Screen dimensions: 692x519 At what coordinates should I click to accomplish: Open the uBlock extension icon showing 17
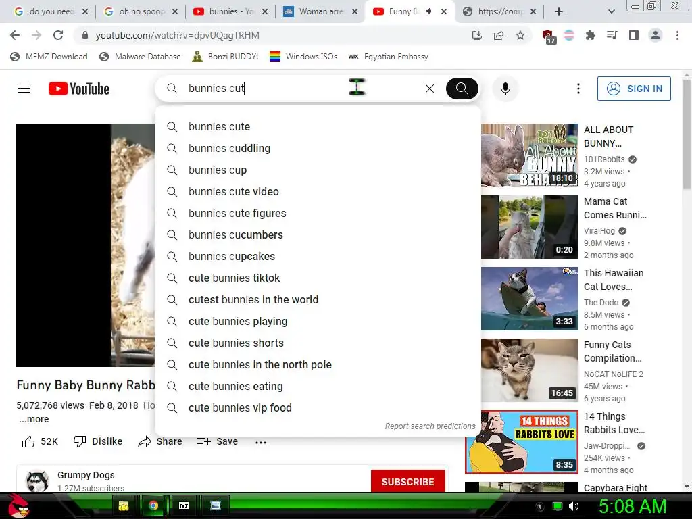(548, 36)
